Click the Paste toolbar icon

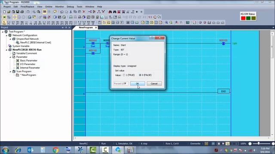(x=79, y=12)
